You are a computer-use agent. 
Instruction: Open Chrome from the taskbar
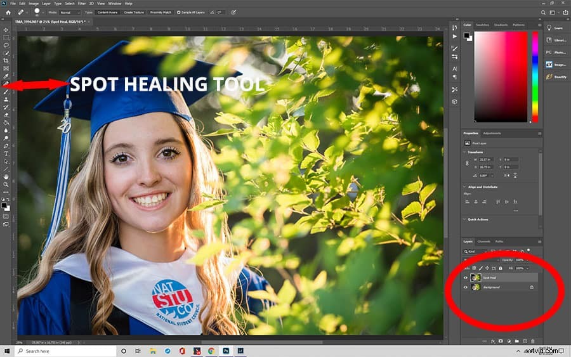(x=211, y=351)
